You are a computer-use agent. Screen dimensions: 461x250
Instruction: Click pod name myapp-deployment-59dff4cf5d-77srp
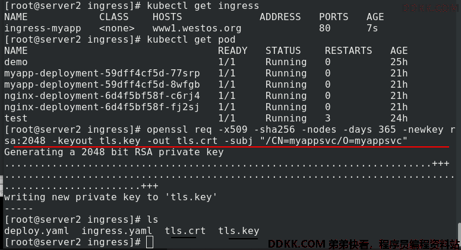pos(102,73)
